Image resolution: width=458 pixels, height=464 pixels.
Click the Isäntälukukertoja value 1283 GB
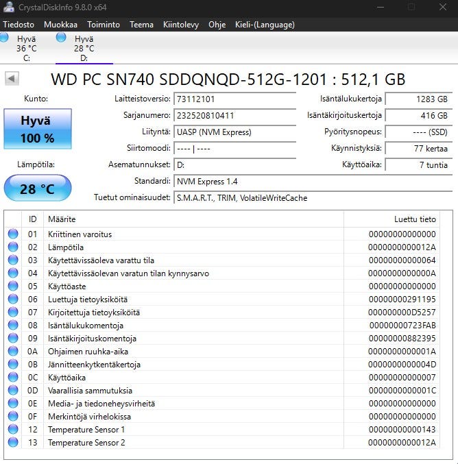coord(419,99)
